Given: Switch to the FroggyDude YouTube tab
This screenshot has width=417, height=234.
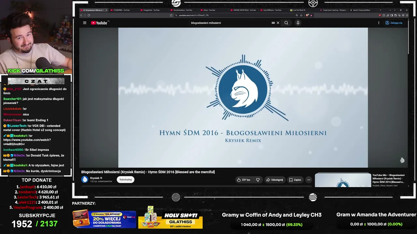Looking at the screenshot, I should (x=153, y=10).
